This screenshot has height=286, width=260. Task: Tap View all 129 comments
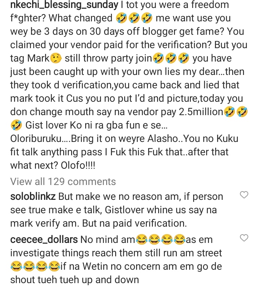pyautogui.click(x=63, y=181)
